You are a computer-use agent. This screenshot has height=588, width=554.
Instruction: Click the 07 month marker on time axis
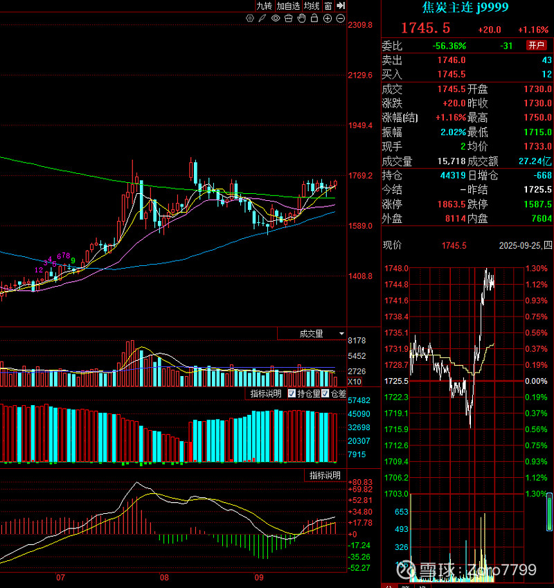pos(60,578)
